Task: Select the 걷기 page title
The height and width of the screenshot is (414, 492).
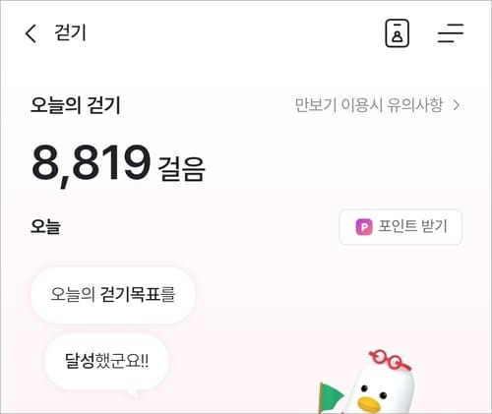Action: click(70, 32)
